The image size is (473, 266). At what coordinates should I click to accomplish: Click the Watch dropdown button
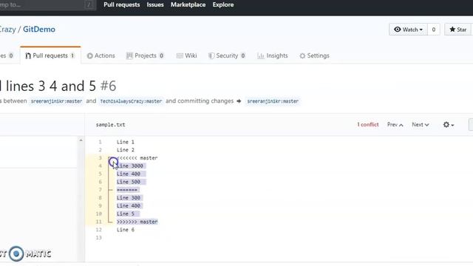click(408, 30)
